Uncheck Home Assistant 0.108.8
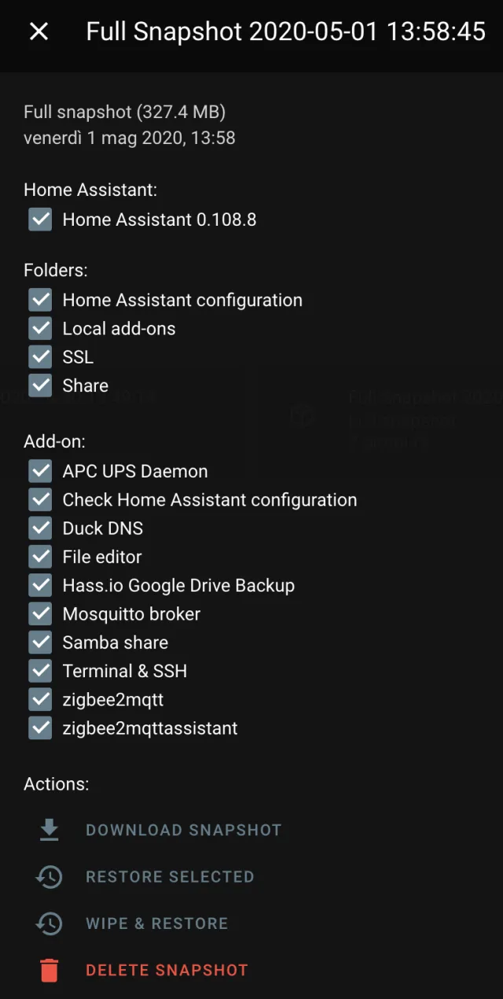This screenshot has height=999, width=503. coord(39,219)
